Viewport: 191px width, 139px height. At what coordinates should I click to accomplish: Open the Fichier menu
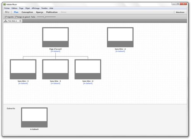(7, 8)
